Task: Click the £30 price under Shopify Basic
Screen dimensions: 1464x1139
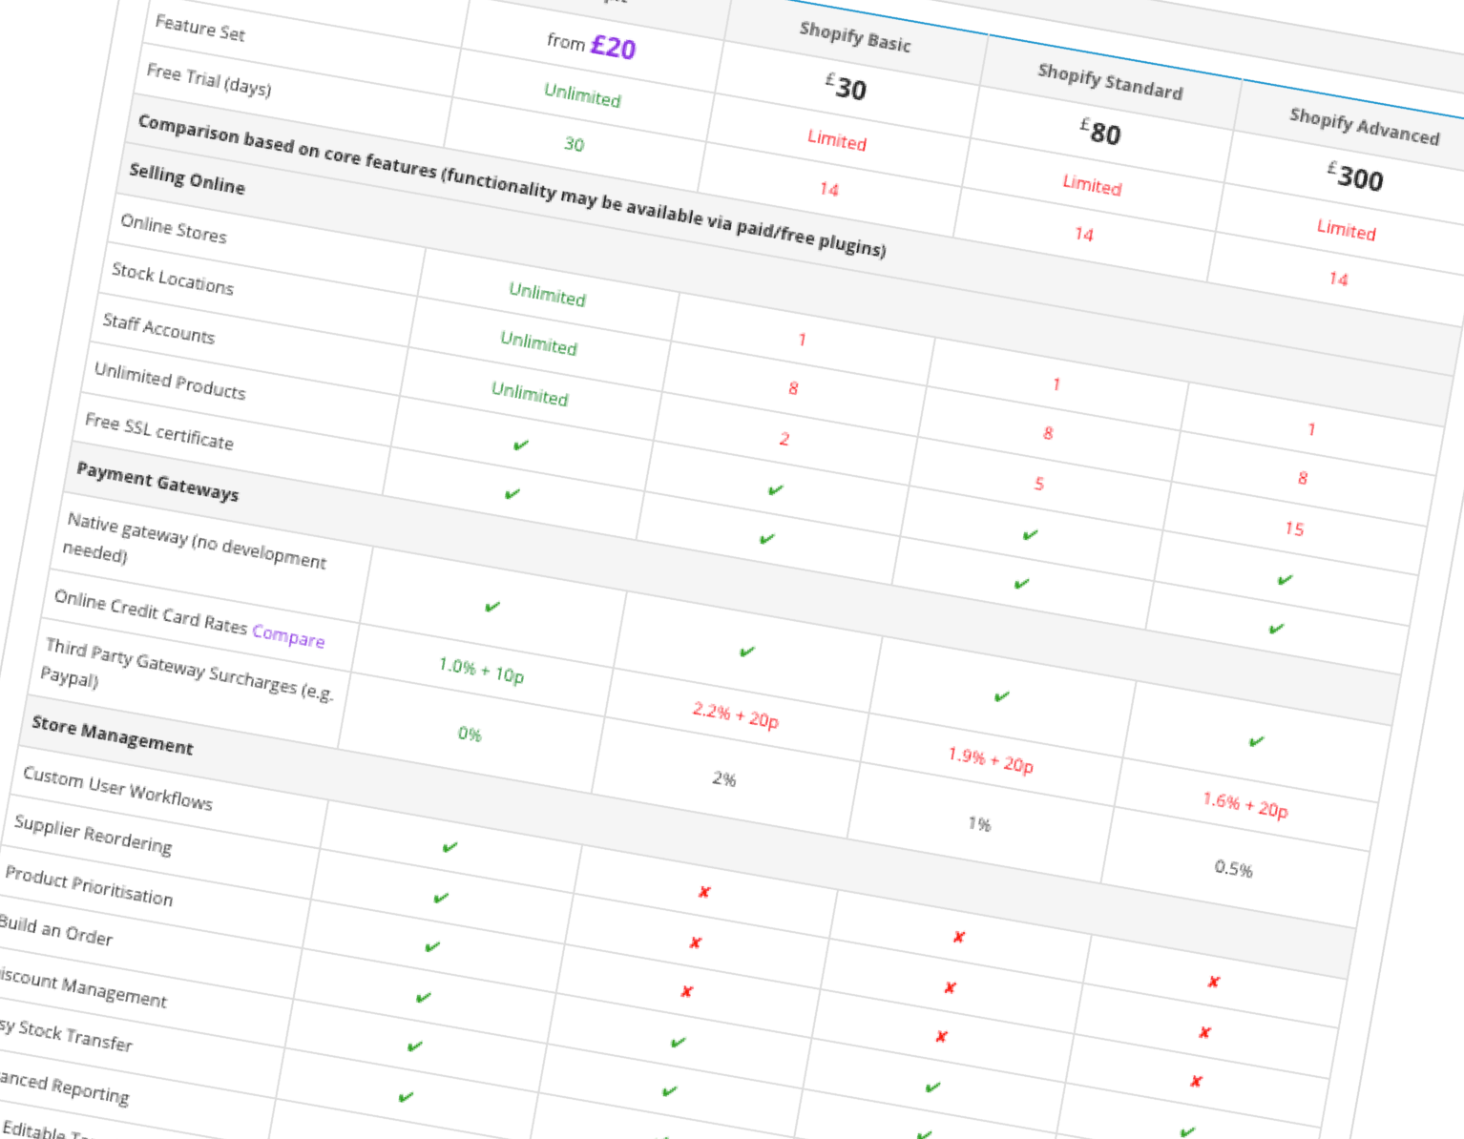Action: [846, 87]
